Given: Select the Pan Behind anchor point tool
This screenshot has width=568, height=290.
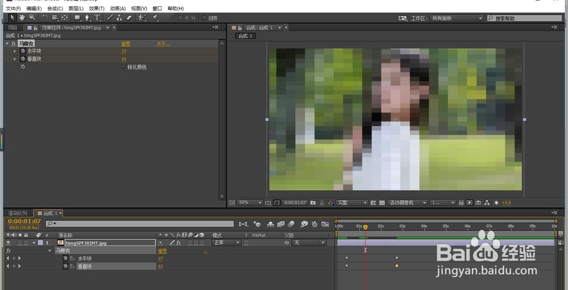Looking at the screenshot, I should coord(65,18).
